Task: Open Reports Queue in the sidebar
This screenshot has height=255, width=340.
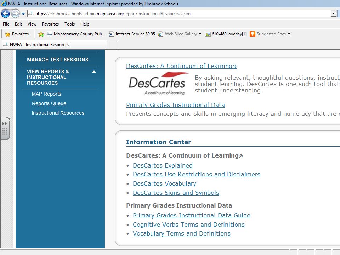Action: click(x=49, y=103)
